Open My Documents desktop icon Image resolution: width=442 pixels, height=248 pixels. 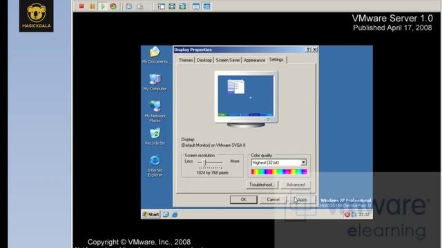155,55
